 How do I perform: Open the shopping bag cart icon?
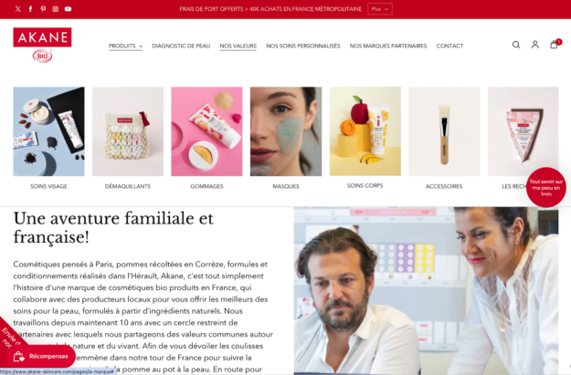(555, 45)
